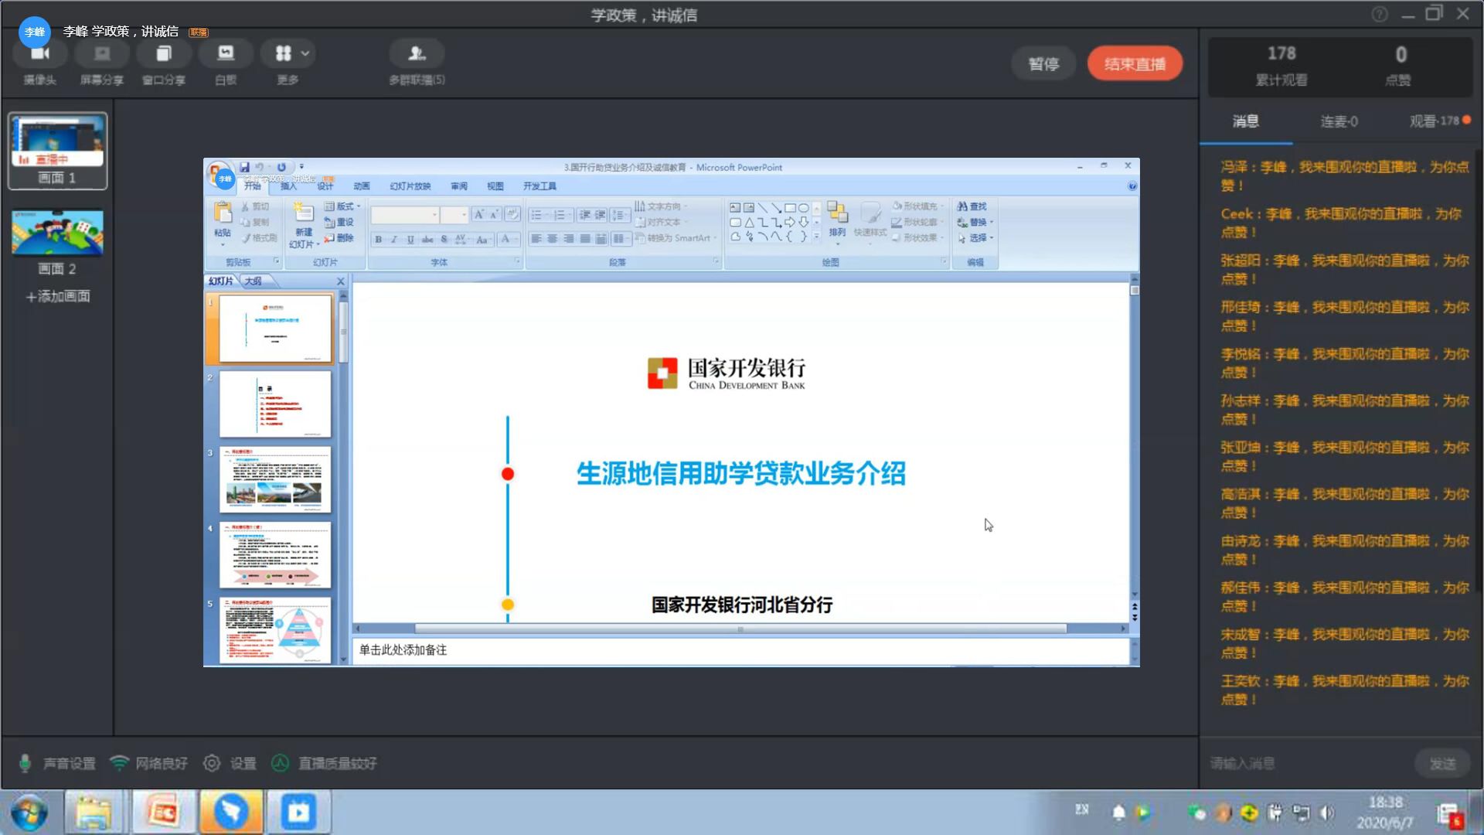Open 形状填充 shape fill color
This screenshot has height=835, width=1484.
[x=917, y=206]
